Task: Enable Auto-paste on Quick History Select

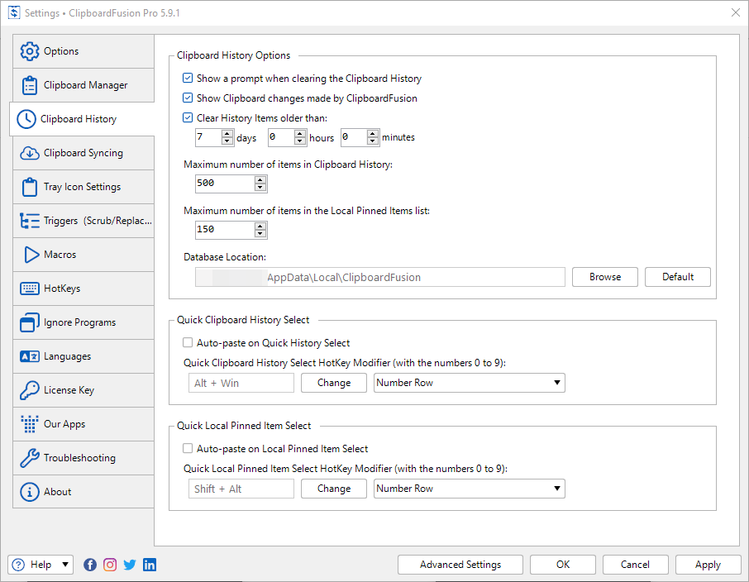Action: tap(188, 342)
